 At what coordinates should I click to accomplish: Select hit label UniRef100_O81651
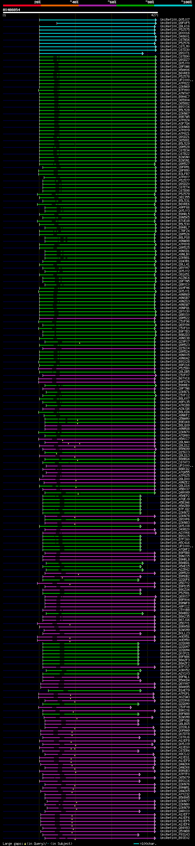coord(175,275)
